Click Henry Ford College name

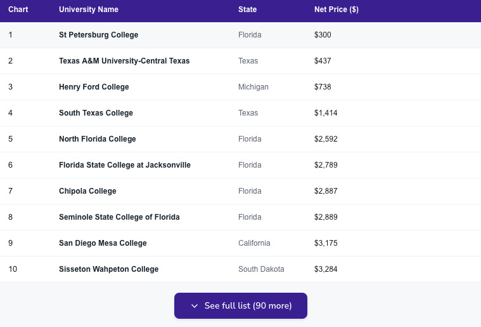click(94, 87)
